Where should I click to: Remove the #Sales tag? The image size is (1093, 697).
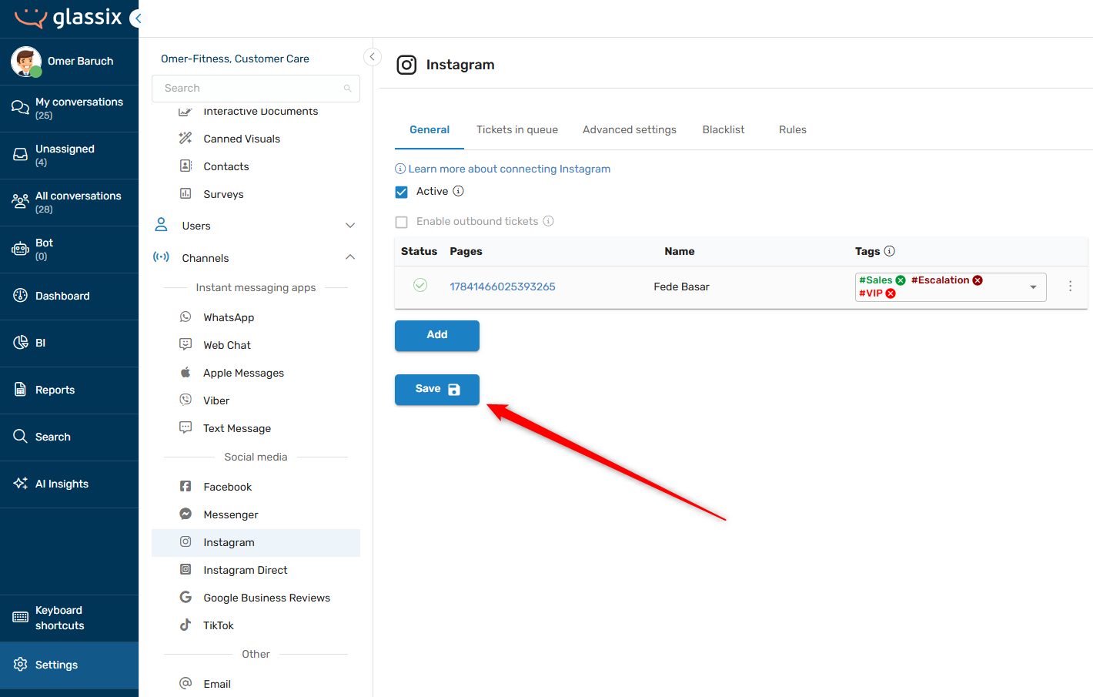(901, 280)
